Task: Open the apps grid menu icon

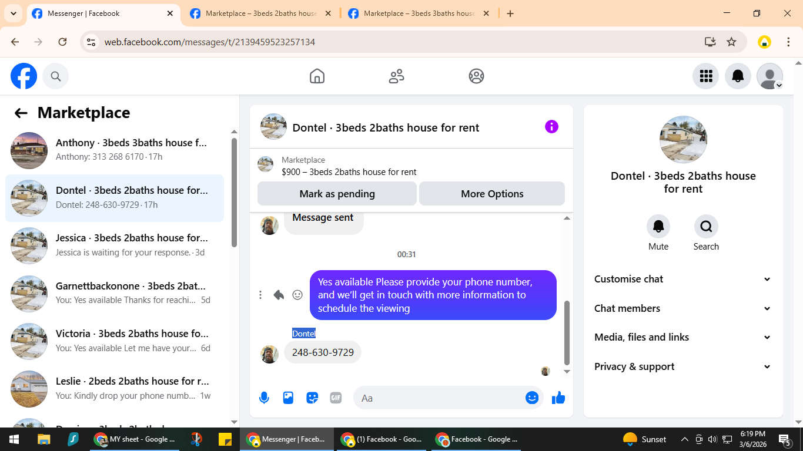Action: [x=706, y=76]
